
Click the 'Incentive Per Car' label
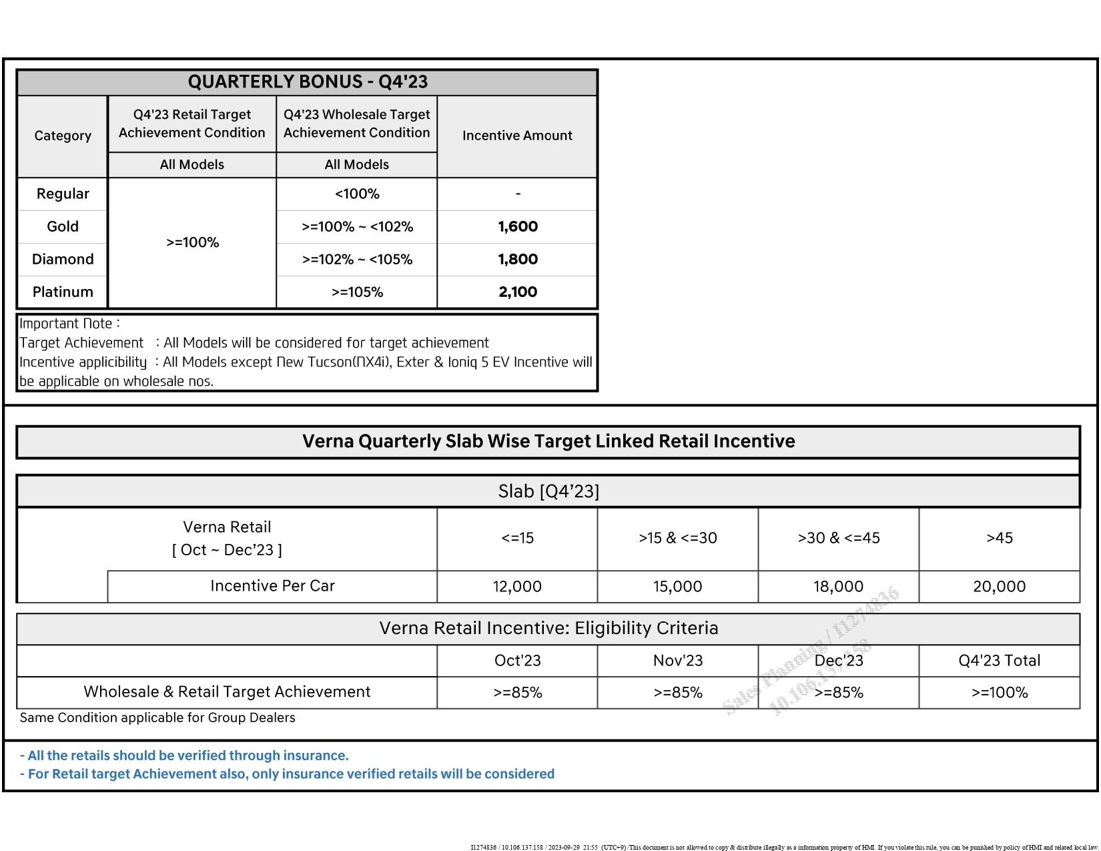click(x=272, y=586)
